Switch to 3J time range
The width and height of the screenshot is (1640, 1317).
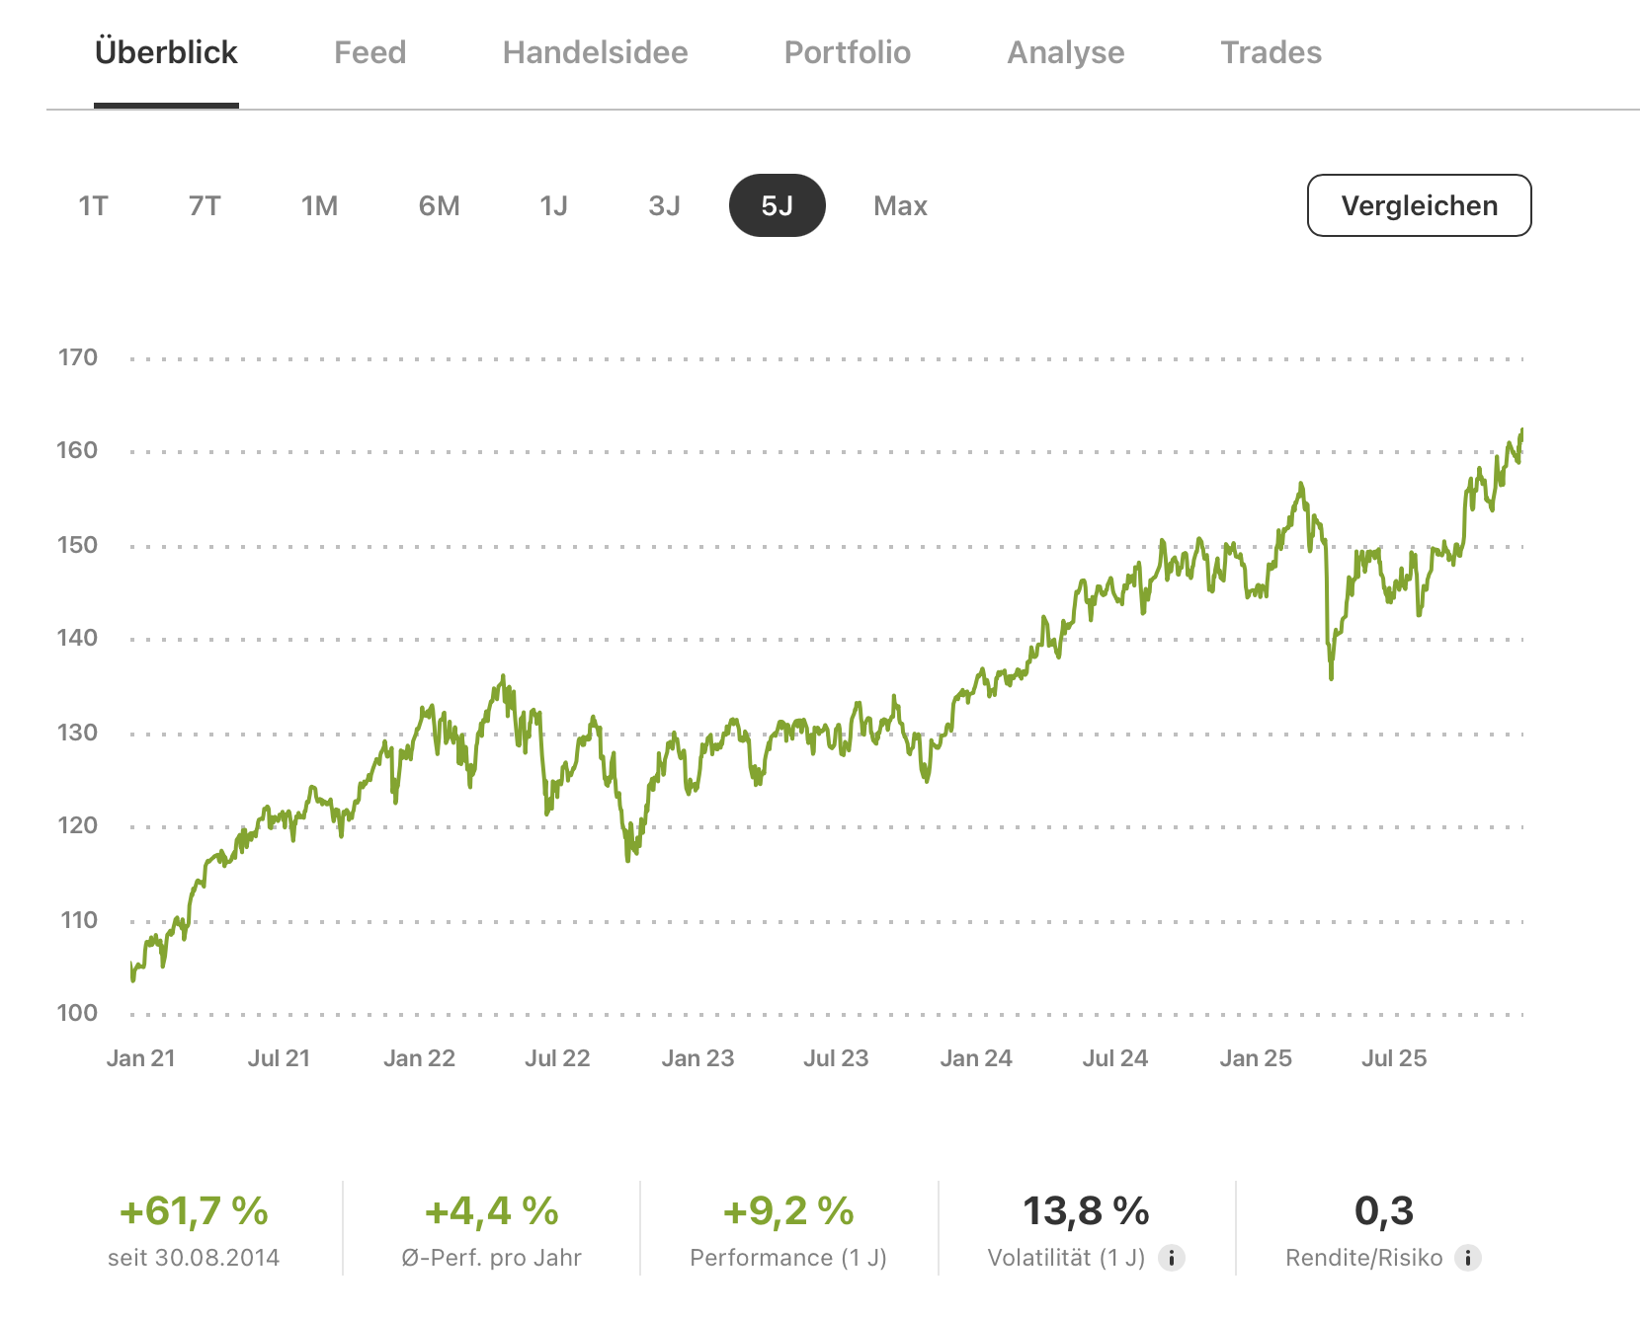664,205
